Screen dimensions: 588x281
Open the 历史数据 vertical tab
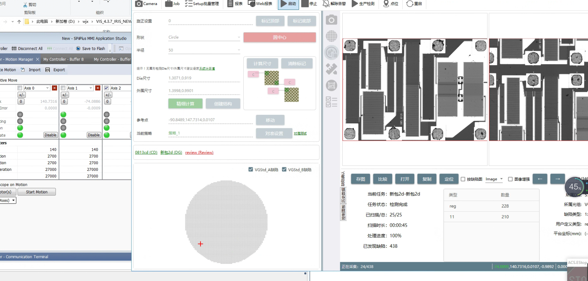point(343,195)
